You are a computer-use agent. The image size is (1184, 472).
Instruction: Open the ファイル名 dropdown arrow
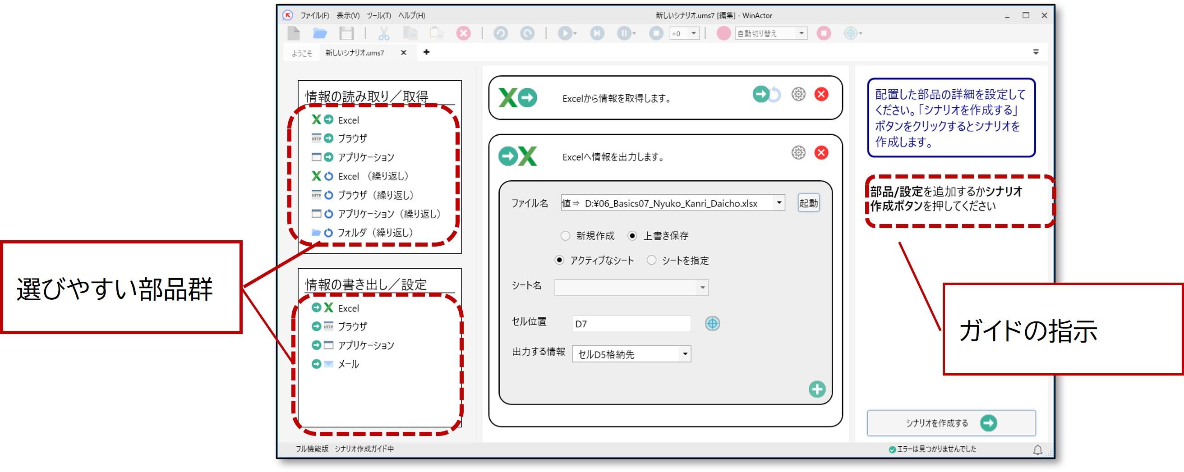point(779,203)
